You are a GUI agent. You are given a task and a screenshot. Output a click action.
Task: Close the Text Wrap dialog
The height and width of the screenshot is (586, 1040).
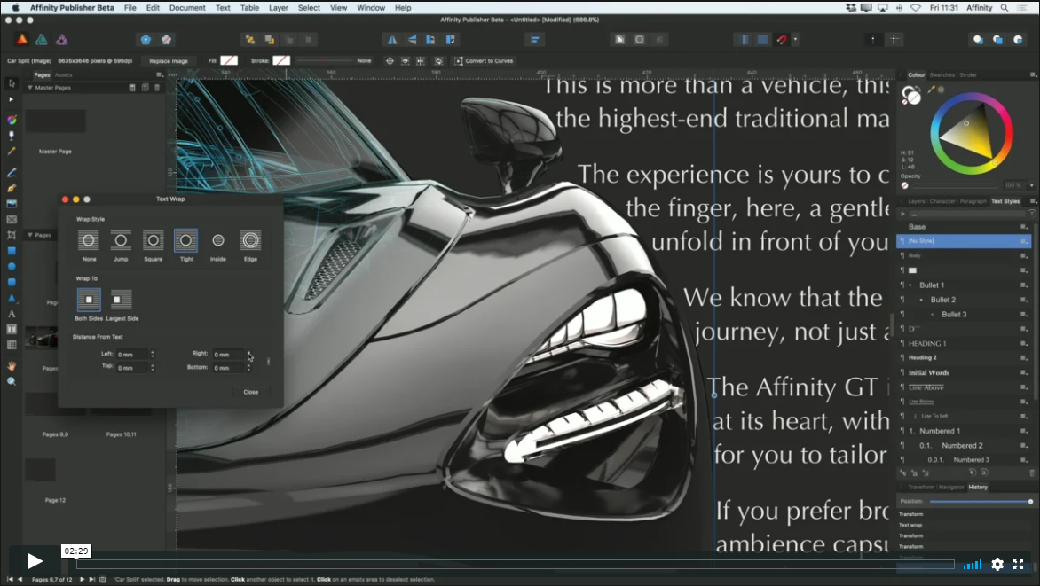click(251, 392)
